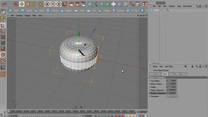Activate the Scale tool

28,4
